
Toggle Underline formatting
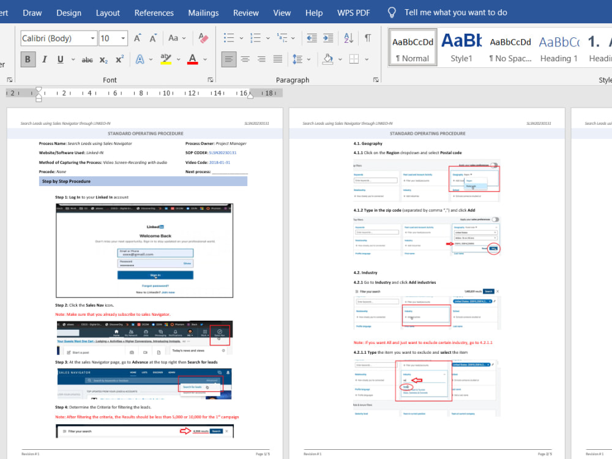pos(60,59)
